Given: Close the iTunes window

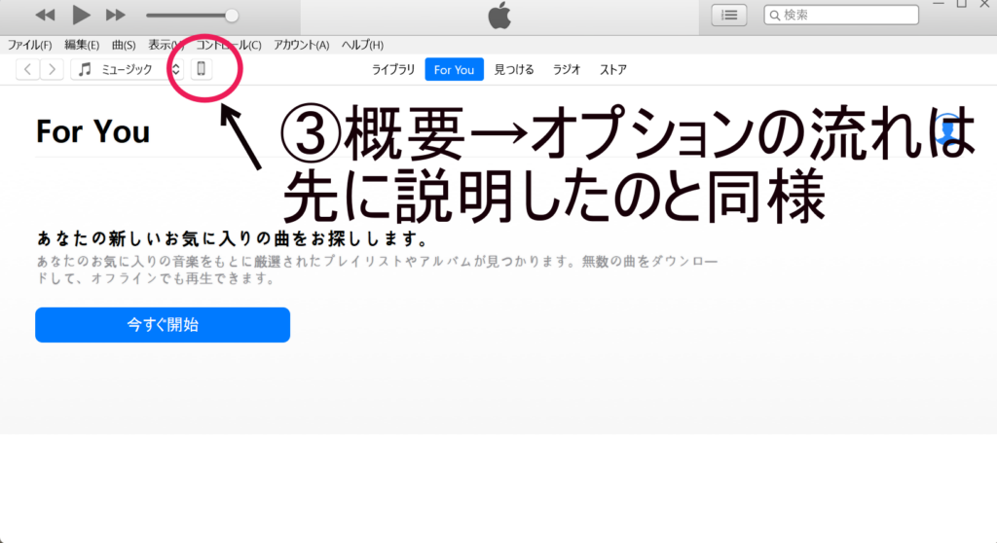Looking at the screenshot, I should coord(984,4).
